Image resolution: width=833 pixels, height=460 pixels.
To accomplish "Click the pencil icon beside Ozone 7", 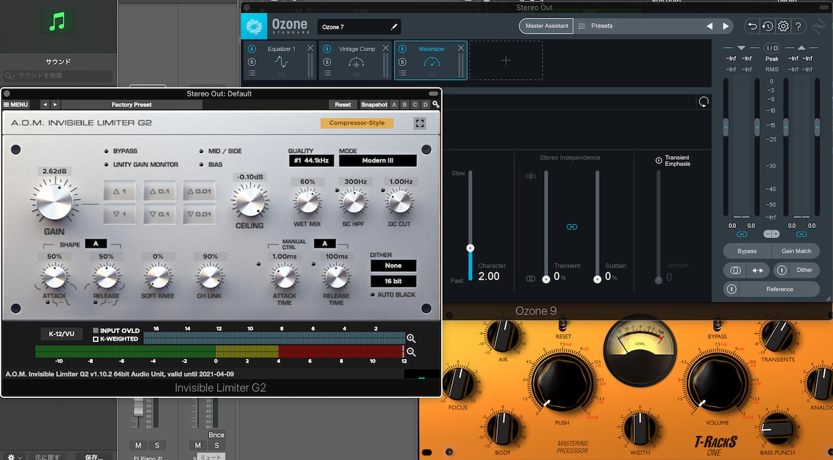I will coord(394,27).
